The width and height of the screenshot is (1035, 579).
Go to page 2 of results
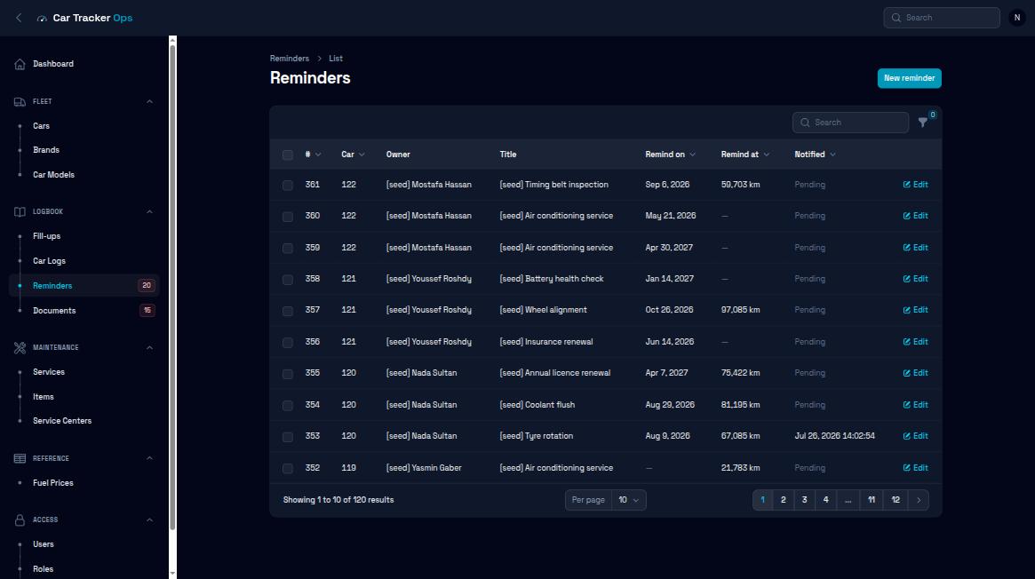click(783, 500)
